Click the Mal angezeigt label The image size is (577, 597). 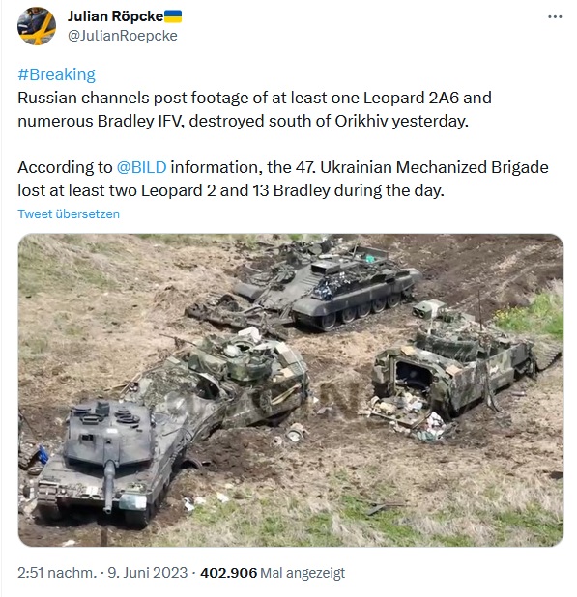(x=303, y=573)
